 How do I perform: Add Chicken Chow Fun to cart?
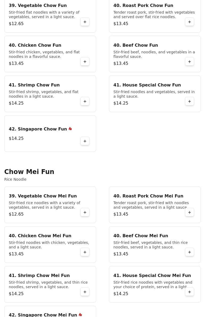click(85, 62)
